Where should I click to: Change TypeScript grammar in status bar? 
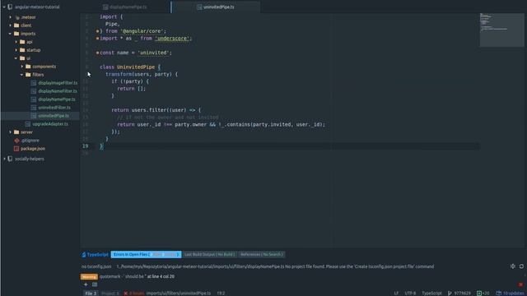tap(431, 293)
